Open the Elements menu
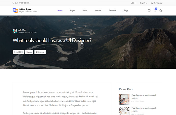The width and height of the screenshot is (176, 115). coord(112,10)
